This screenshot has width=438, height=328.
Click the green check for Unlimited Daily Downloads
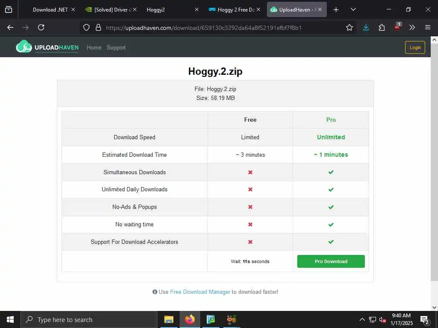tap(331, 190)
